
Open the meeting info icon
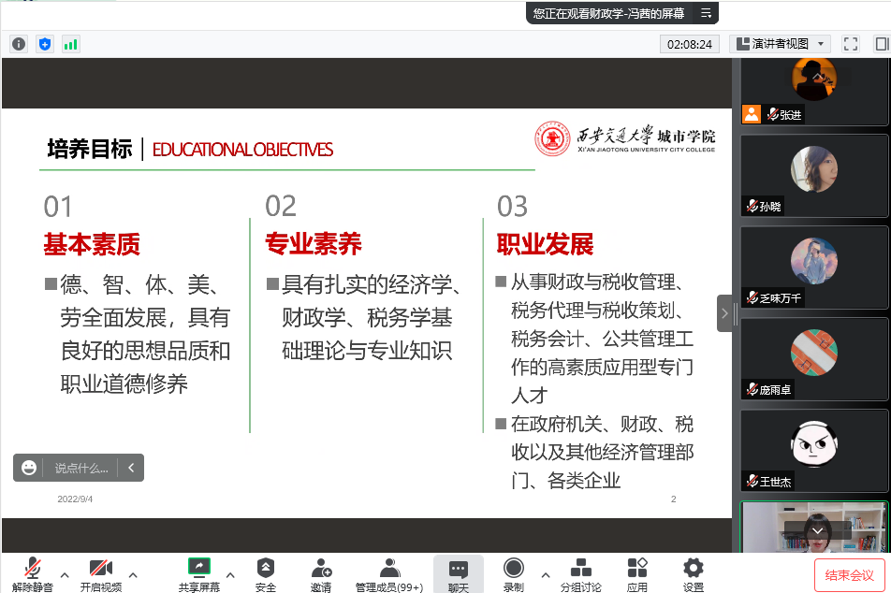click(19, 44)
